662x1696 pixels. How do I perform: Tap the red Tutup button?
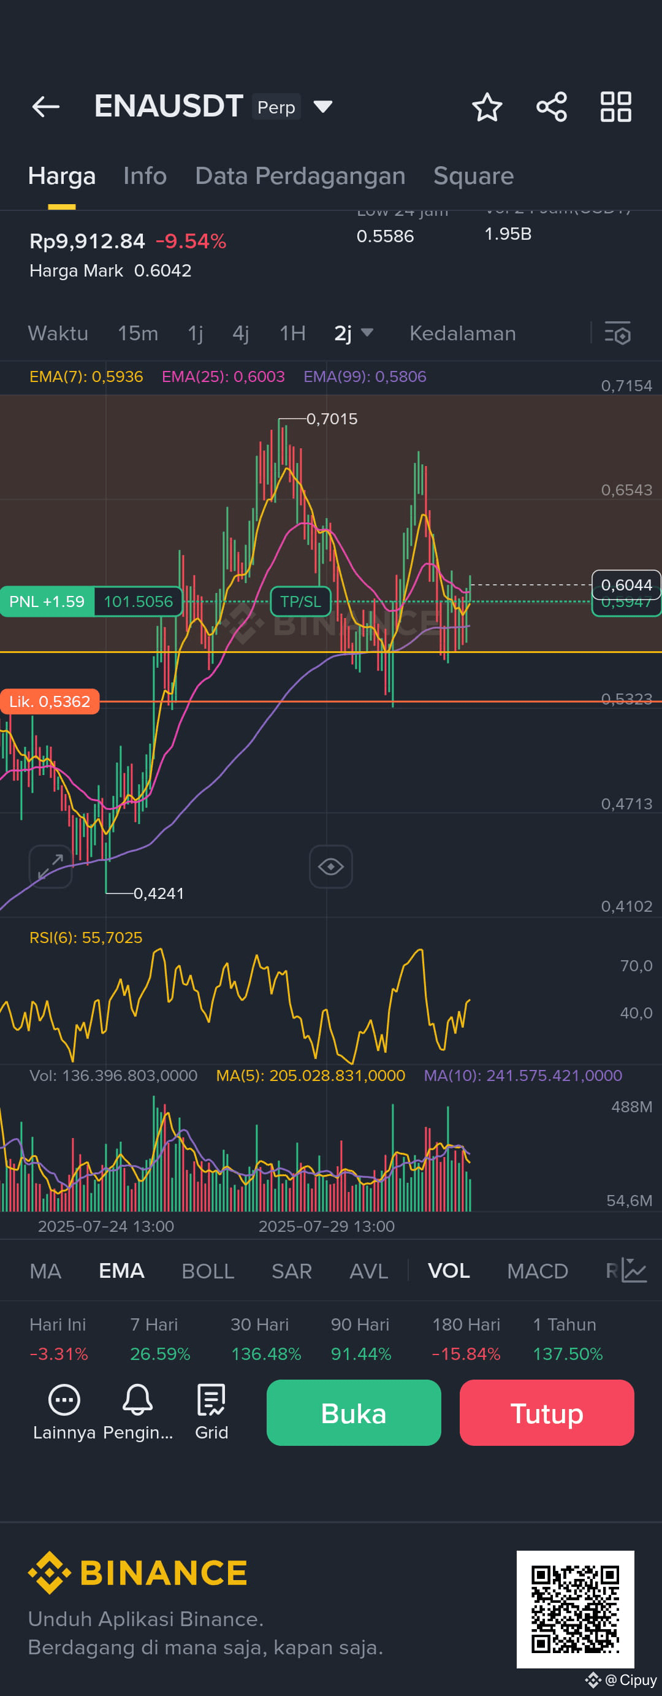click(x=547, y=1412)
